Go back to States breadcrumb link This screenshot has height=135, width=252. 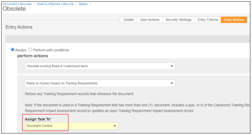click(83, 4)
